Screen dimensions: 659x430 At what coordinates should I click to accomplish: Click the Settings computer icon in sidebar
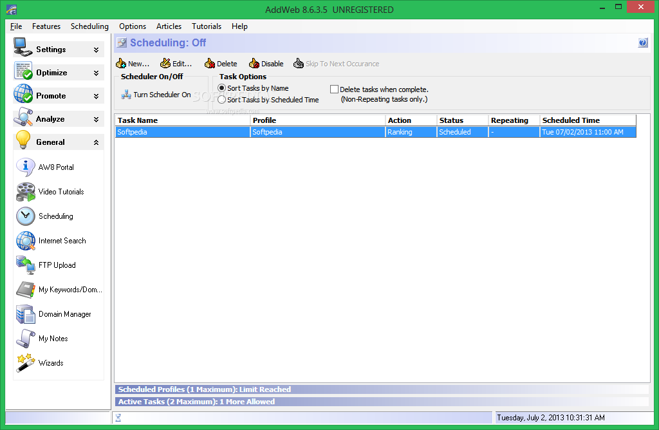(x=23, y=47)
